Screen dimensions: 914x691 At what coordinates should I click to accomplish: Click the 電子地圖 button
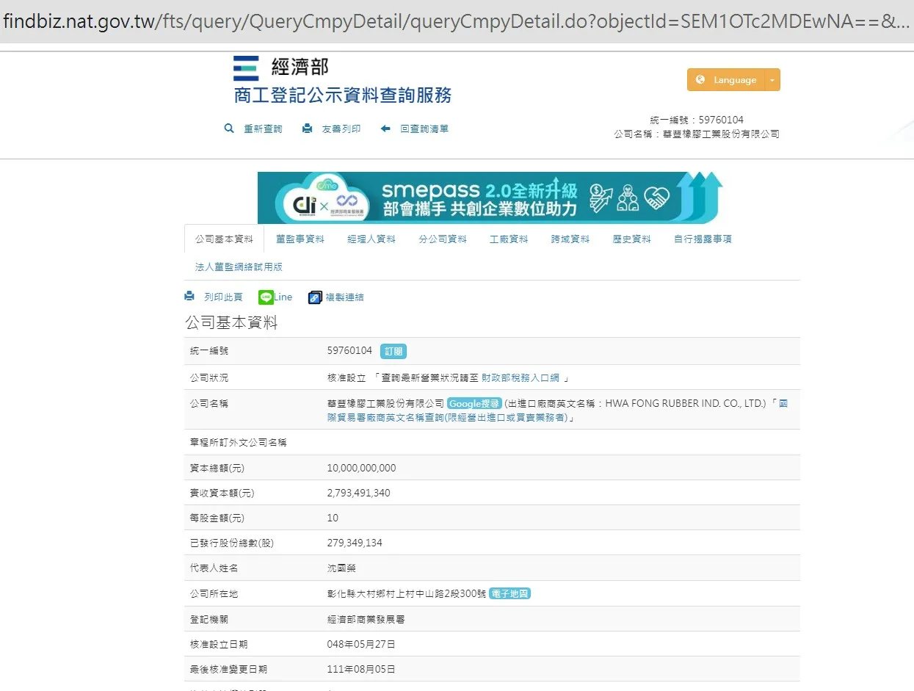pos(509,593)
